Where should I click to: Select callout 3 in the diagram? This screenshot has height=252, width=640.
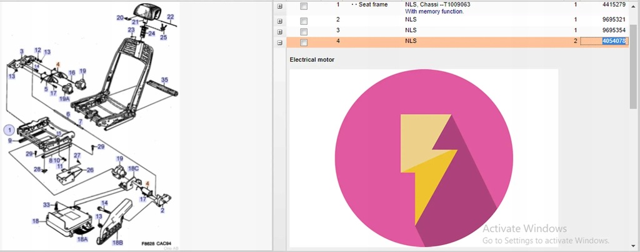click(x=22, y=52)
